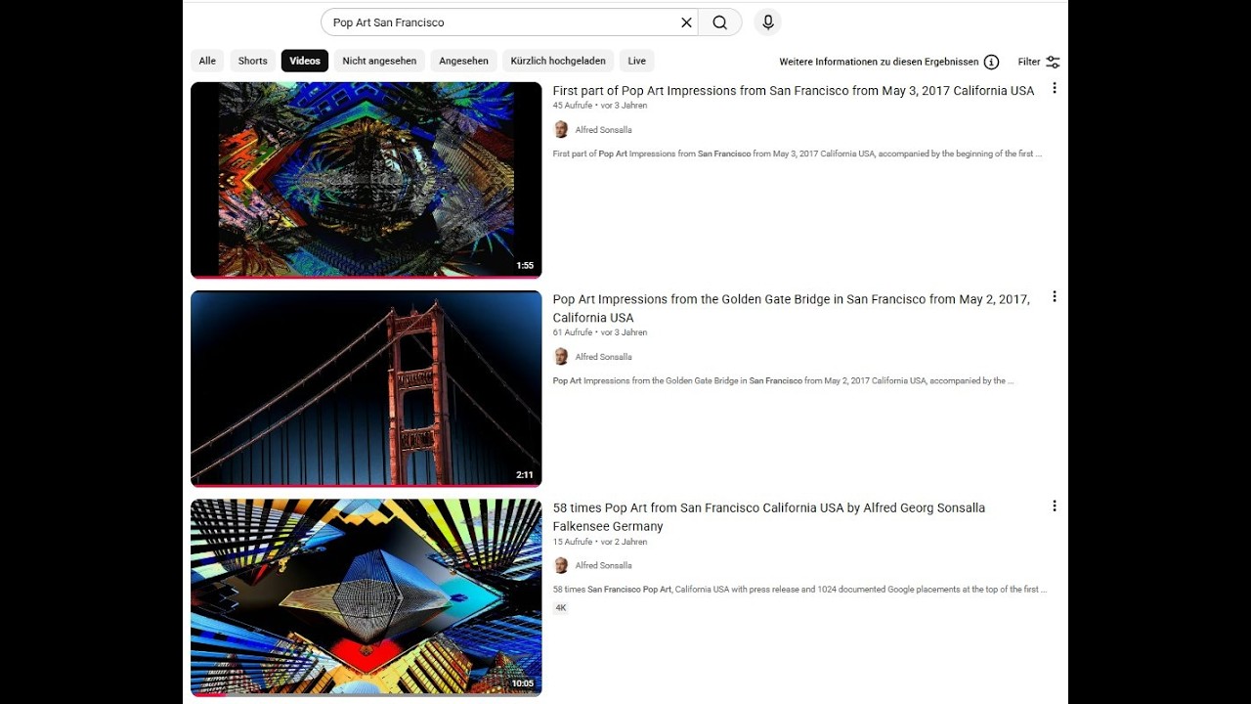Select the Nicht angesehen filter chip
This screenshot has height=704, width=1251.
tap(379, 61)
